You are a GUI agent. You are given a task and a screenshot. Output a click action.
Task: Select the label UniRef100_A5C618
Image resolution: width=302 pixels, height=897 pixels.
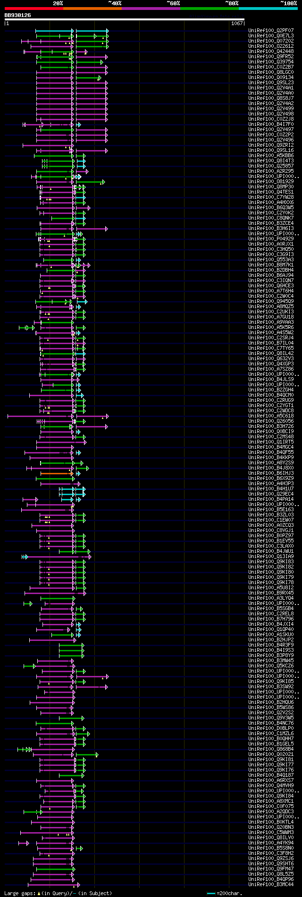coord(271,416)
